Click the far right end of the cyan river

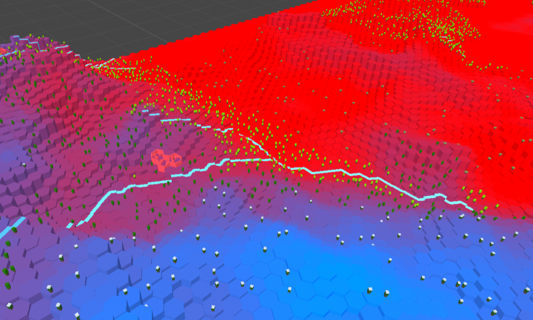point(474,211)
